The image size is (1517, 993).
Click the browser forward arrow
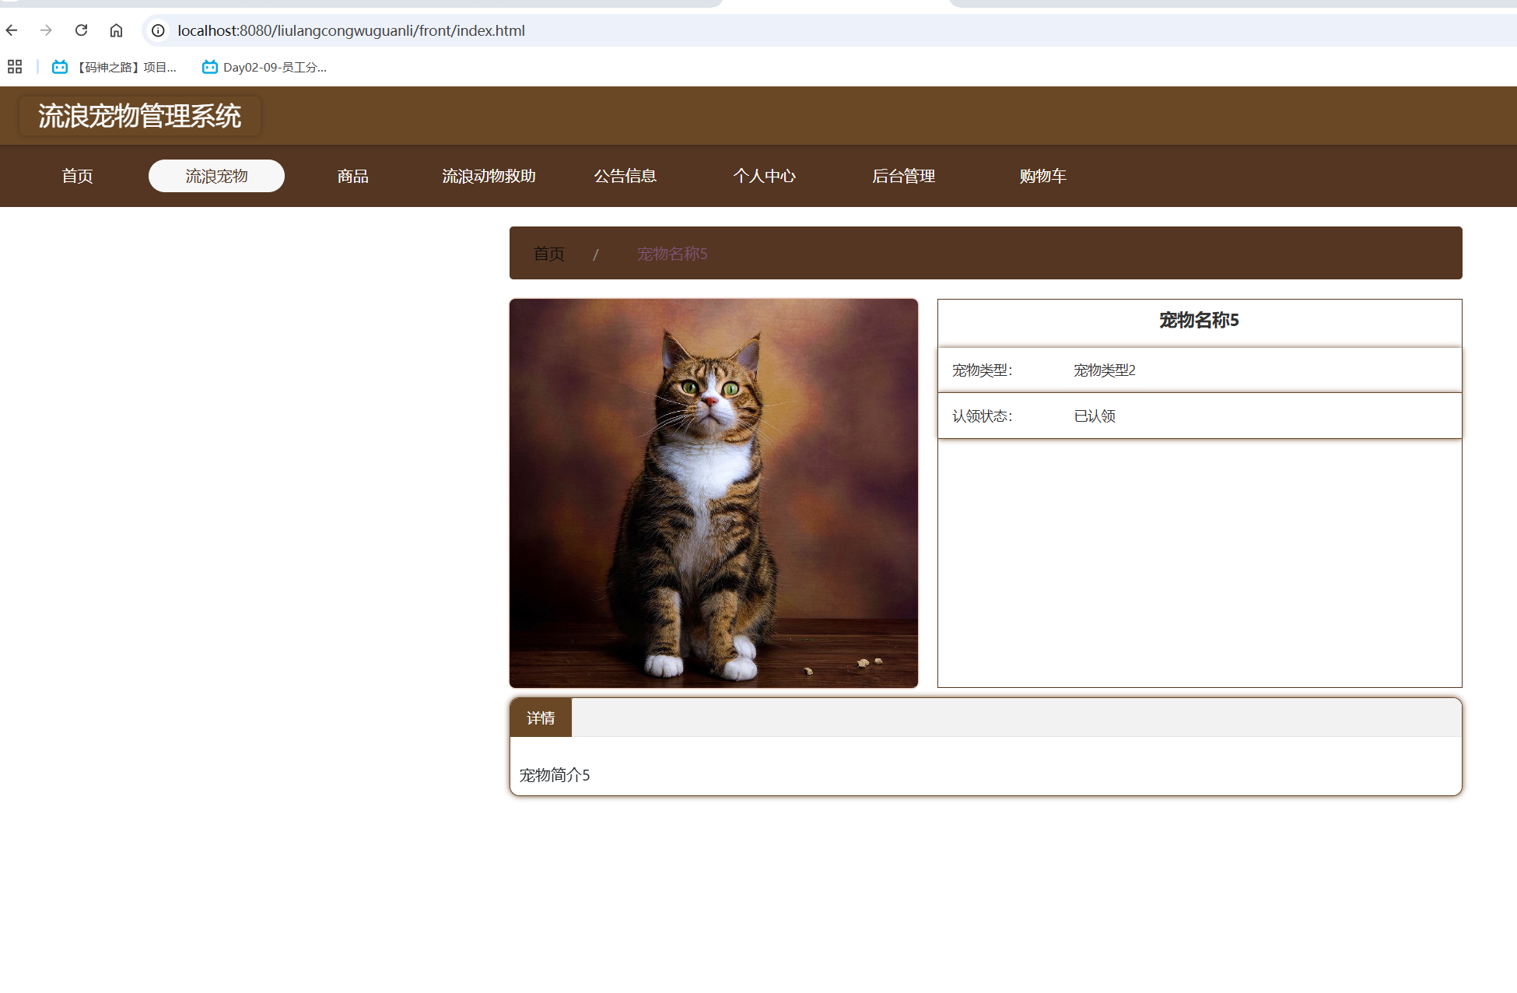(x=46, y=30)
